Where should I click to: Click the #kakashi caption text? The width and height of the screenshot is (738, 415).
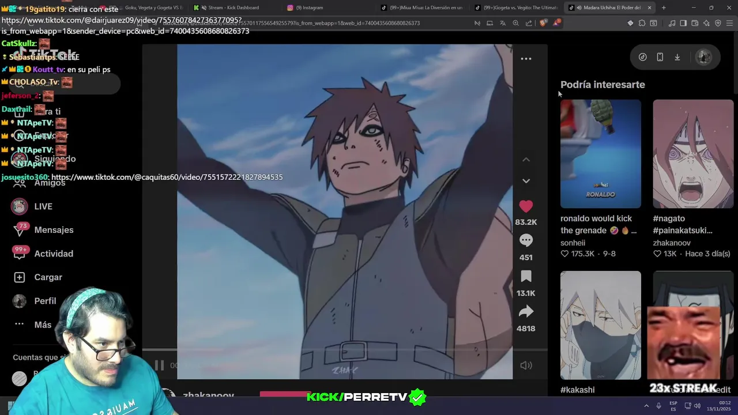[577, 390]
